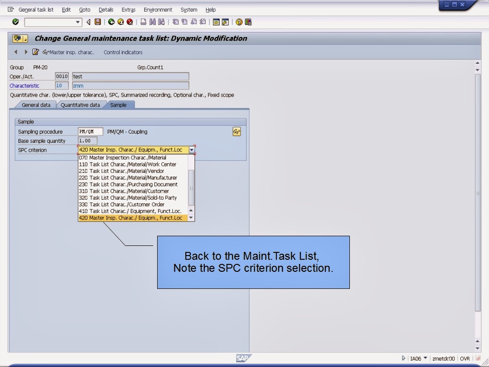Open the command field dropdown arrow
The height and width of the screenshot is (367, 489).
point(78,22)
